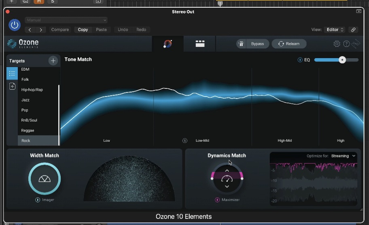Click the EQ amount slider handle
This screenshot has height=225, width=369.
342,60
